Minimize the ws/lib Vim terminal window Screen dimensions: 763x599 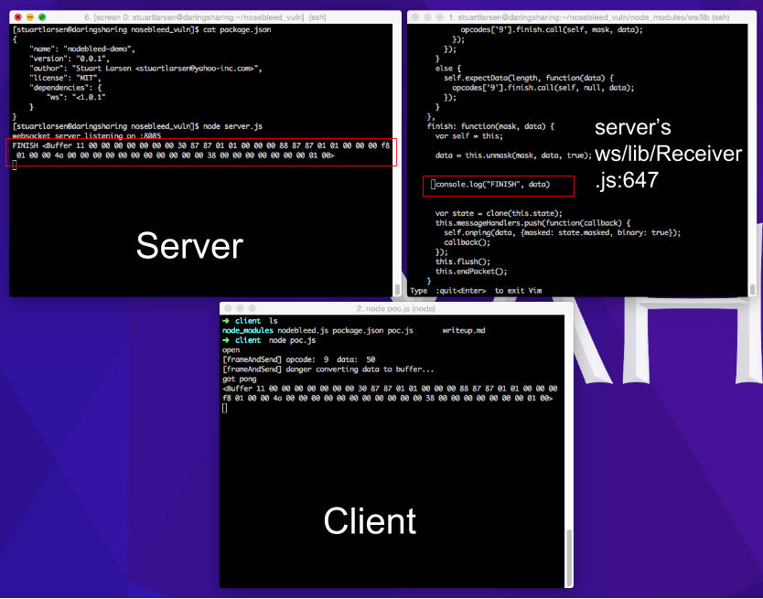[427, 17]
